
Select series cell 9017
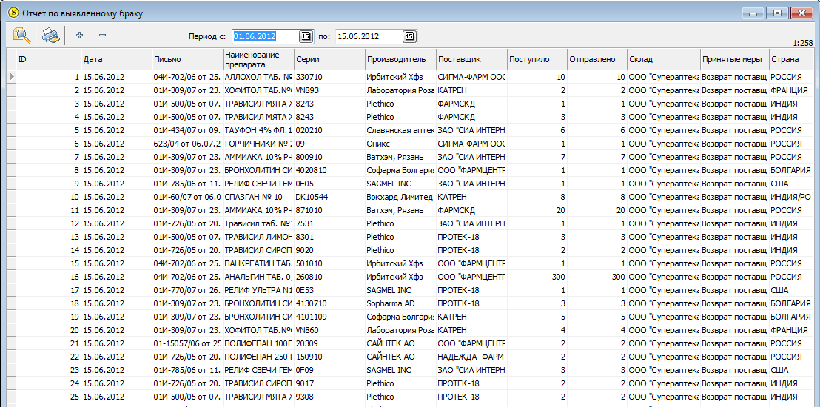point(330,383)
